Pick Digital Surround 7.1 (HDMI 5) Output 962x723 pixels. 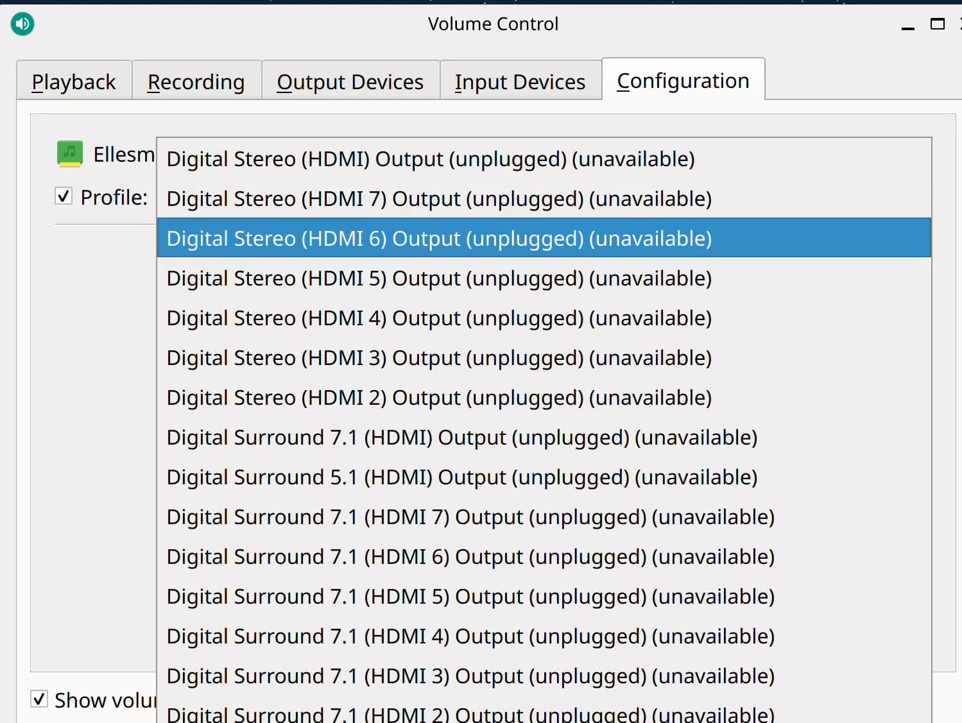470,597
